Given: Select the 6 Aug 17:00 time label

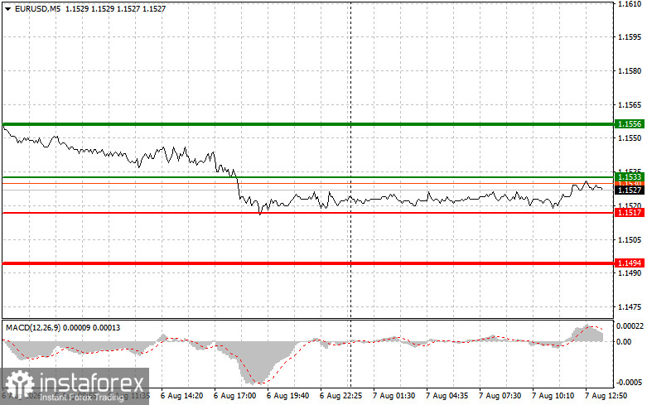Looking at the screenshot, I should tap(234, 396).
